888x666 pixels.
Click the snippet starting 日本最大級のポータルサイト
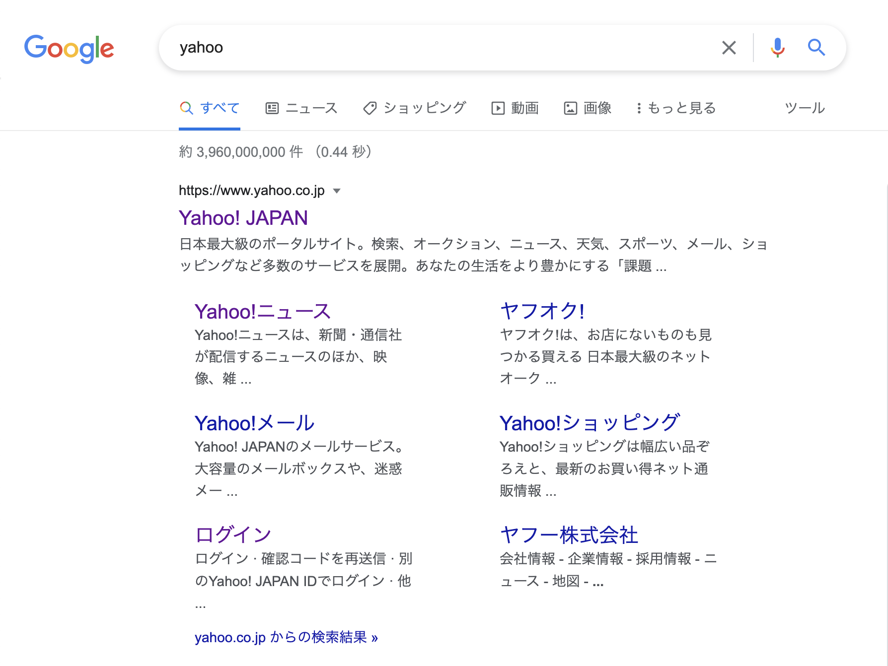click(474, 255)
